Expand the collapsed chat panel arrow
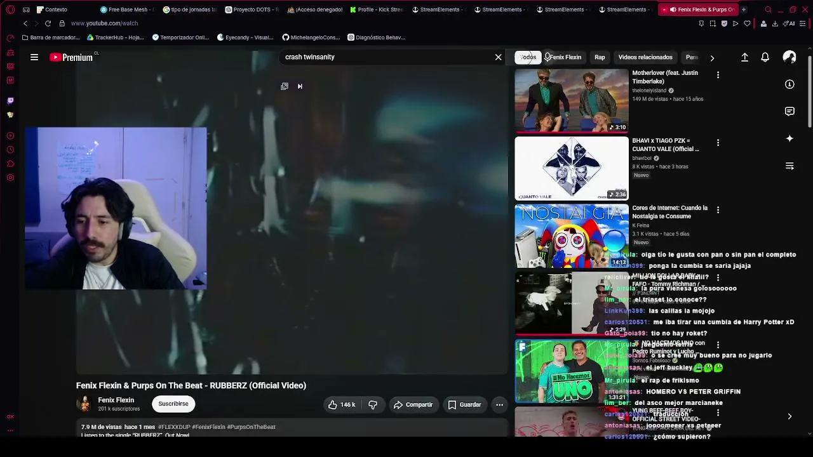Screen dimensions: 813x457 789,417
